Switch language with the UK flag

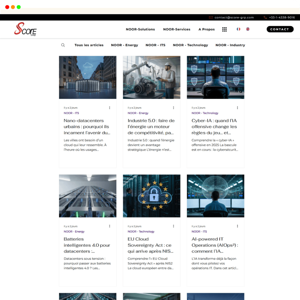click(x=248, y=29)
